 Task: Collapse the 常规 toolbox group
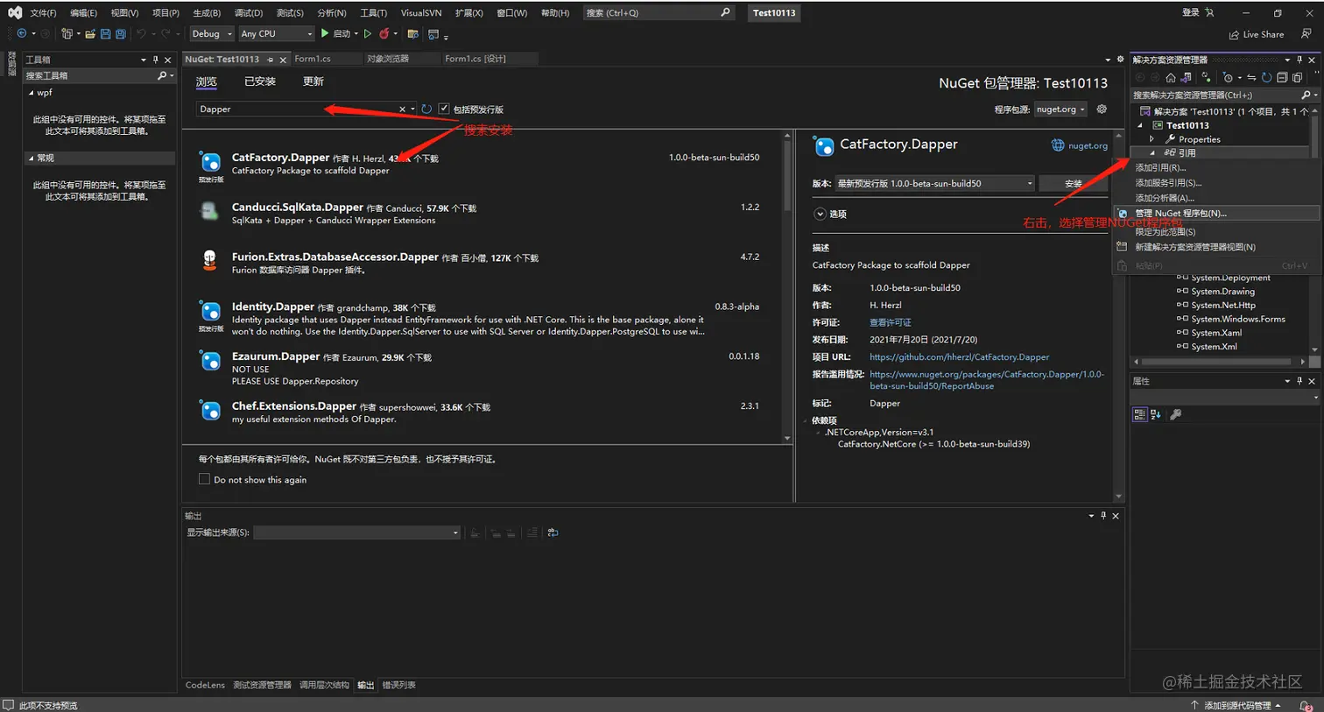click(x=32, y=159)
